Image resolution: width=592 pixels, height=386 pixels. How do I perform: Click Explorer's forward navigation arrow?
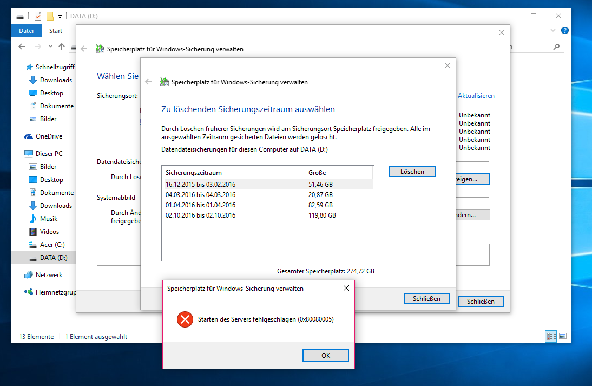tap(38, 47)
